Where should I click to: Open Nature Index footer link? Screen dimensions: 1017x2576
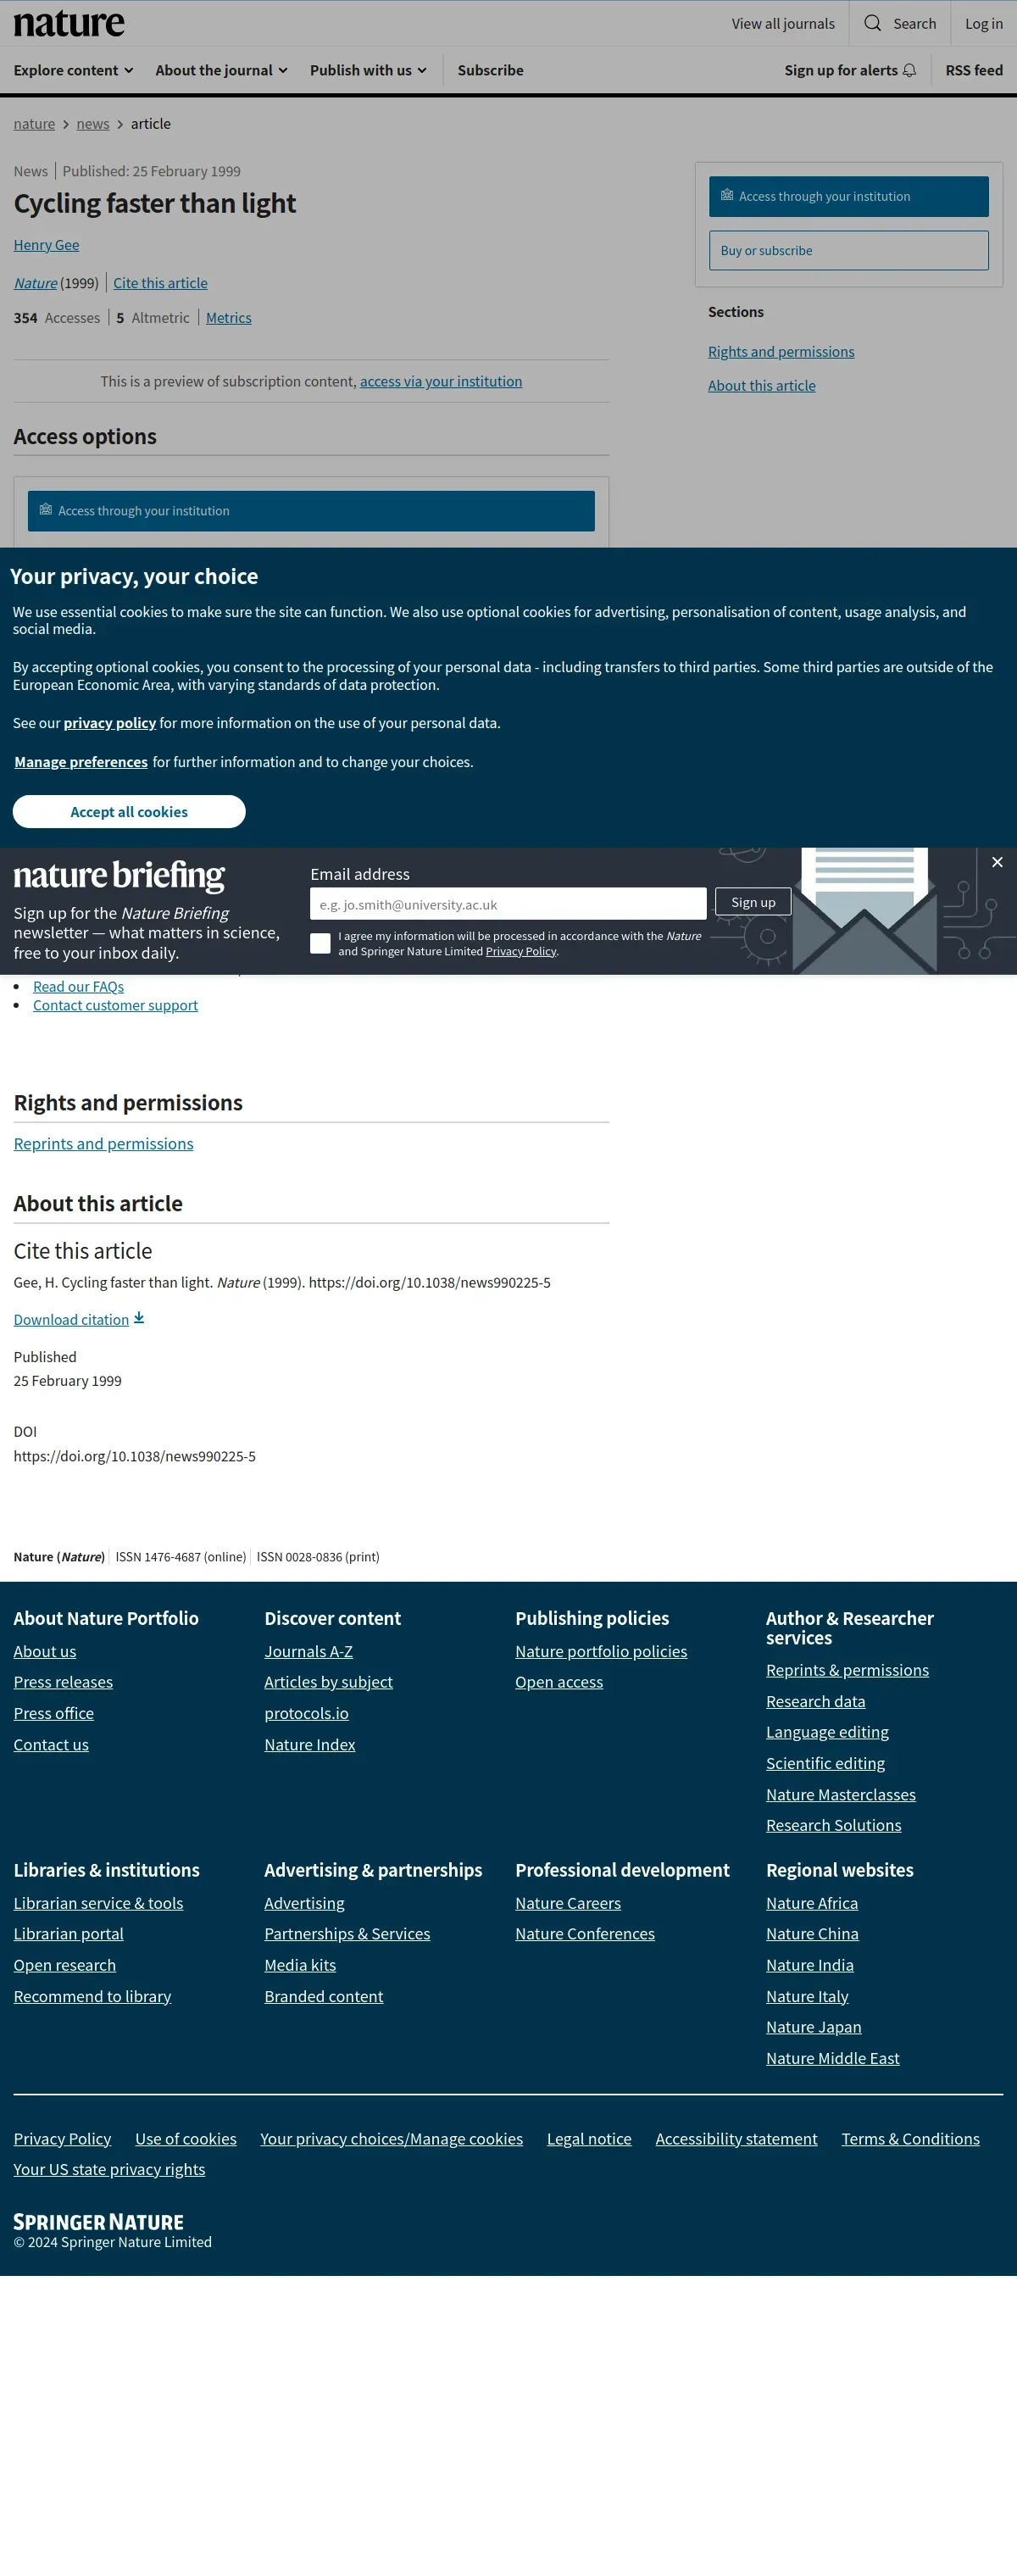tap(309, 1745)
